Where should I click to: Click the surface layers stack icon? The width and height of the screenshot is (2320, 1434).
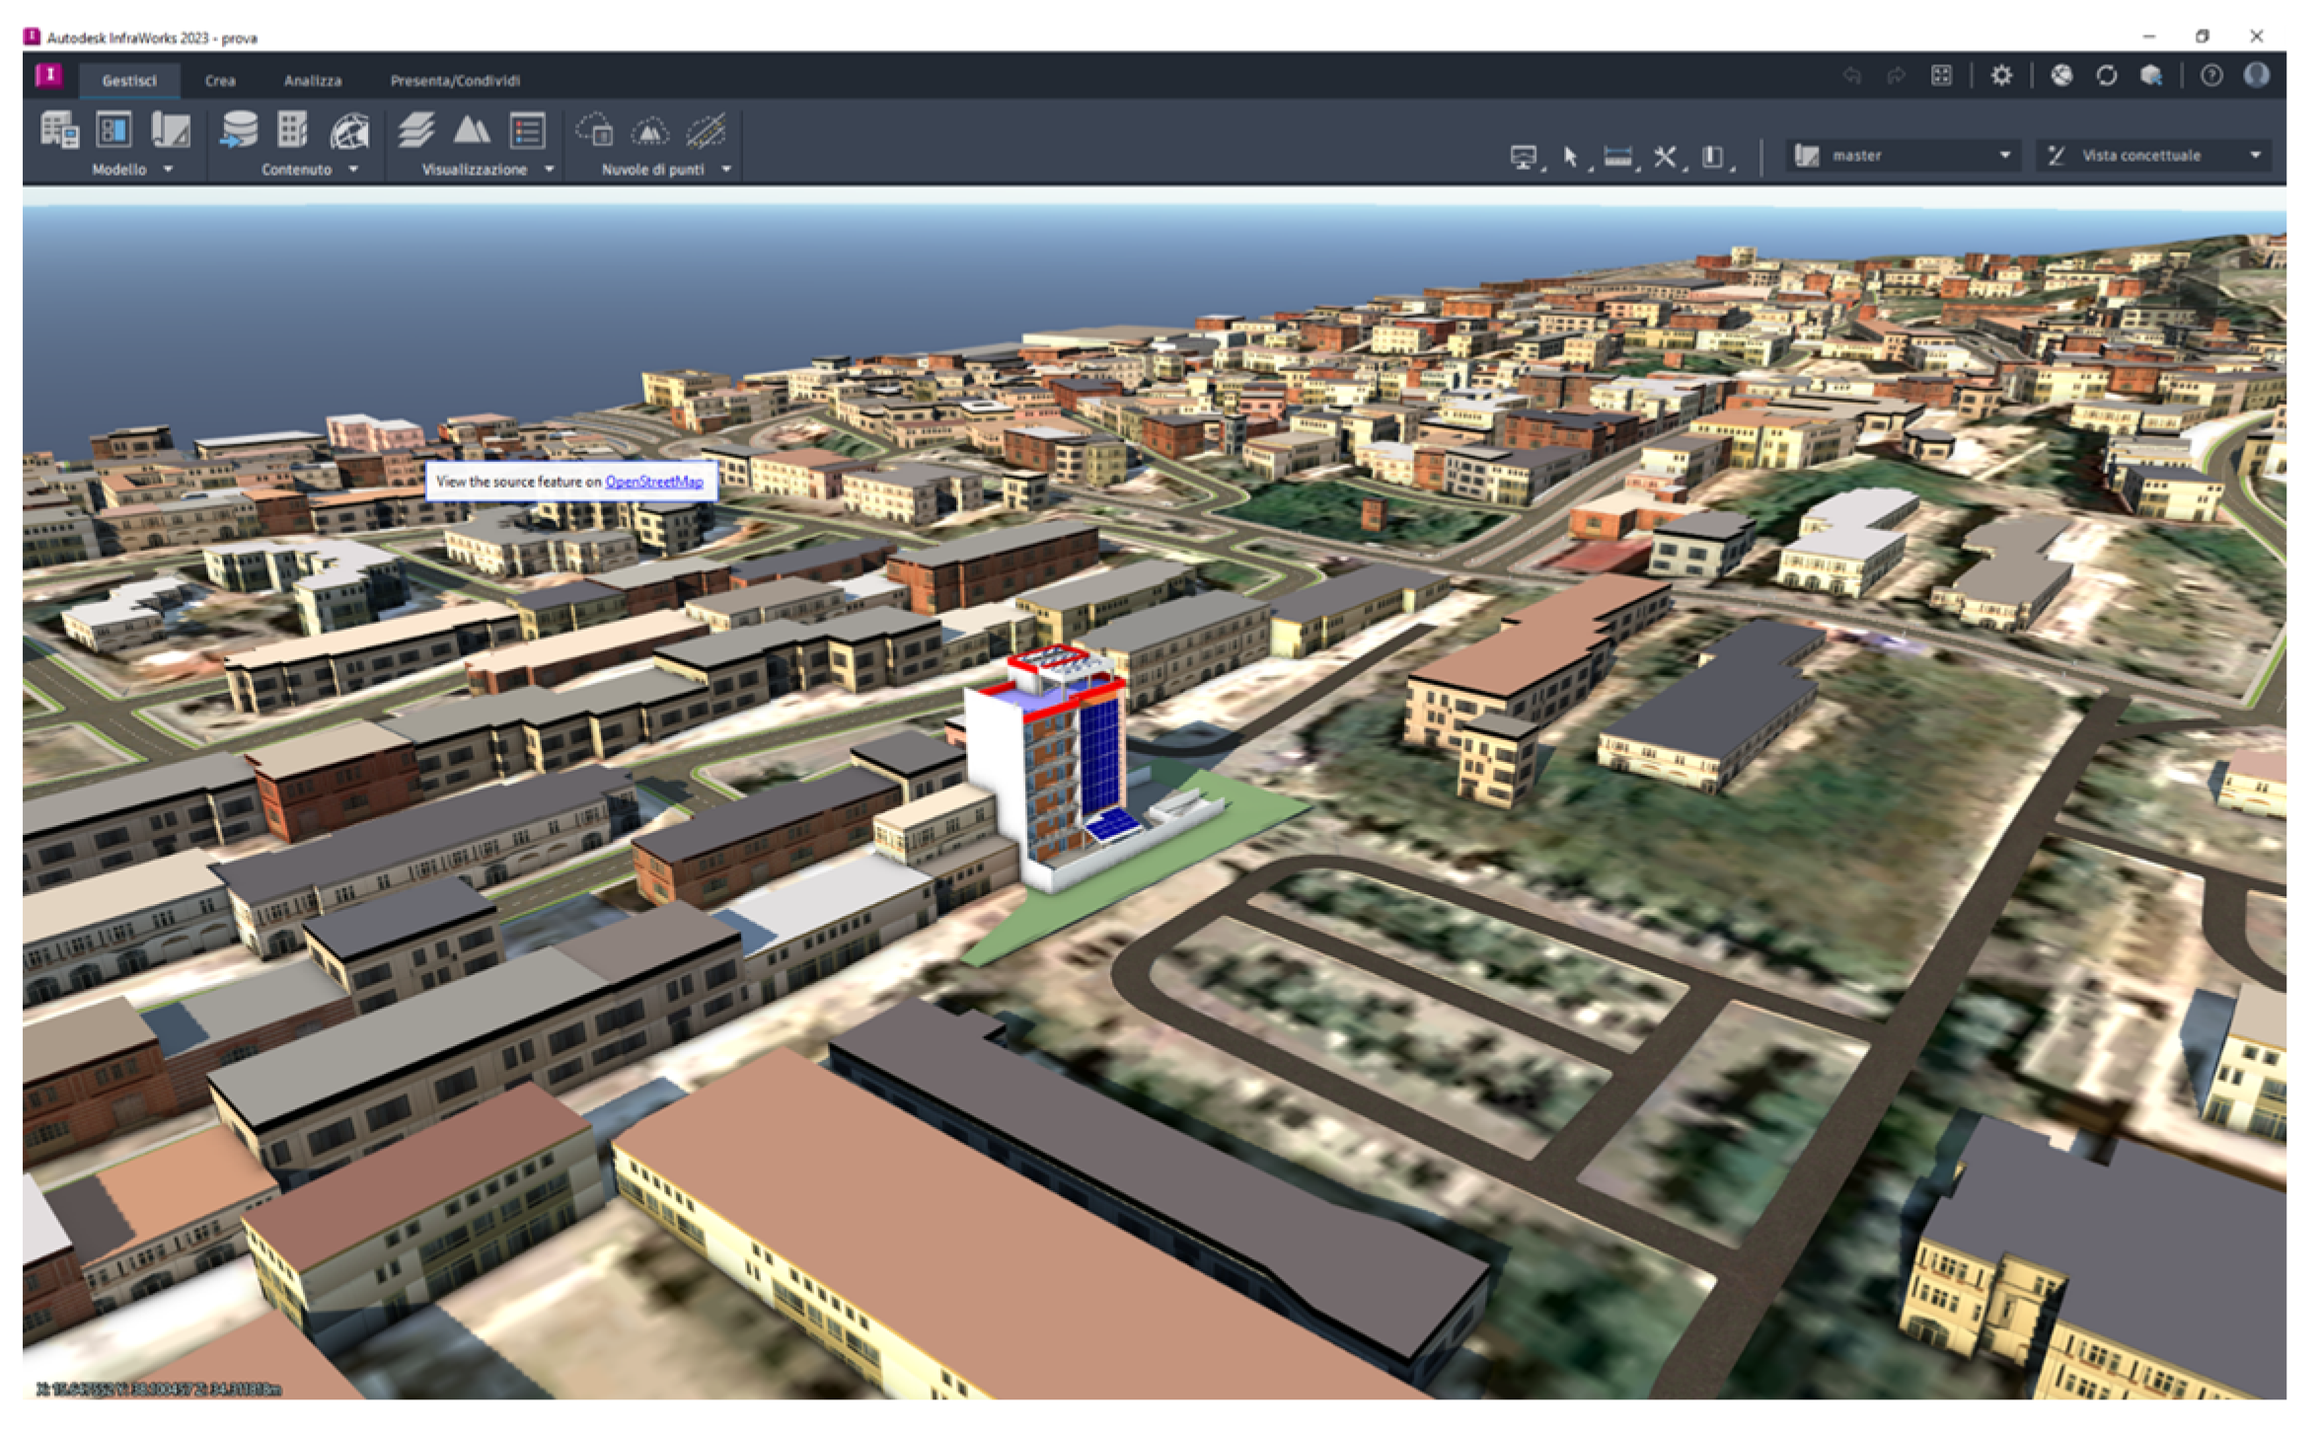[416, 130]
